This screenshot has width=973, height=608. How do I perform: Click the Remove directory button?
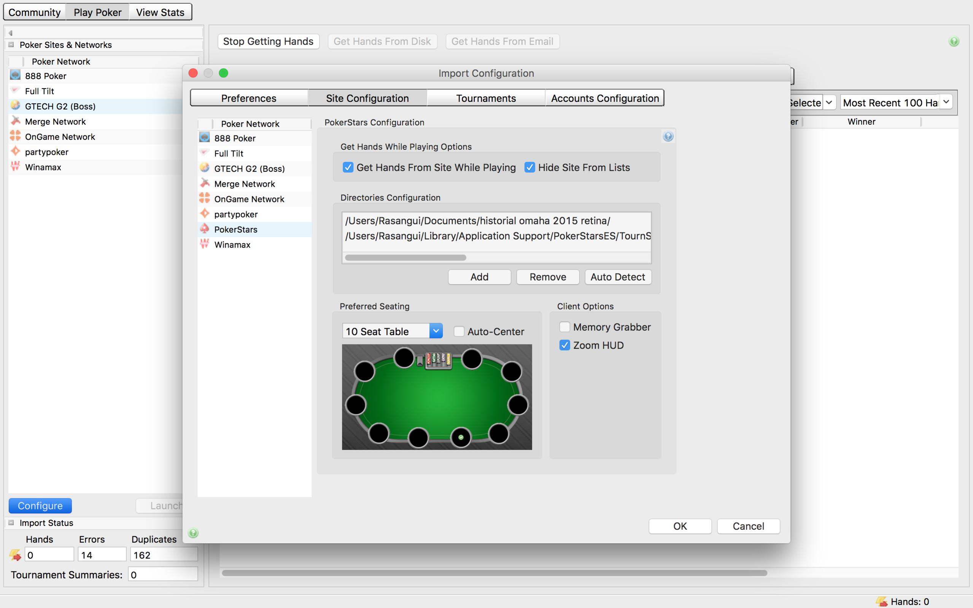pos(548,277)
